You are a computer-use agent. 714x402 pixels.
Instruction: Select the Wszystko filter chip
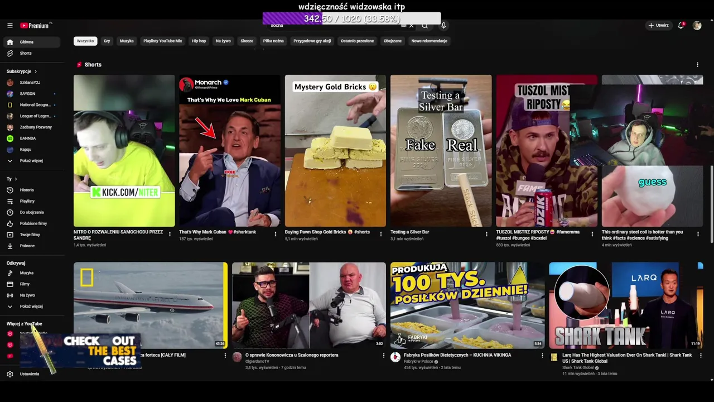click(x=85, y=41)
